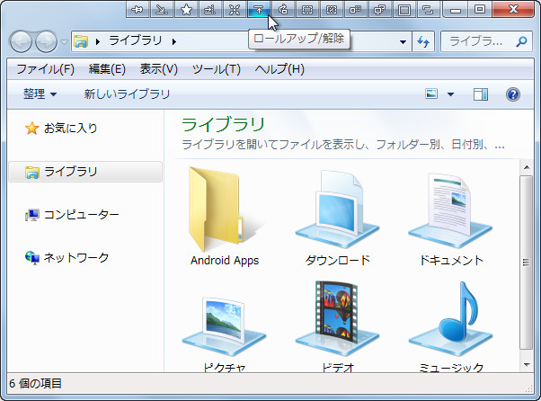Select お気に入り in navigation pane
This screenshot has height=401, width=541.
(61, 128)
